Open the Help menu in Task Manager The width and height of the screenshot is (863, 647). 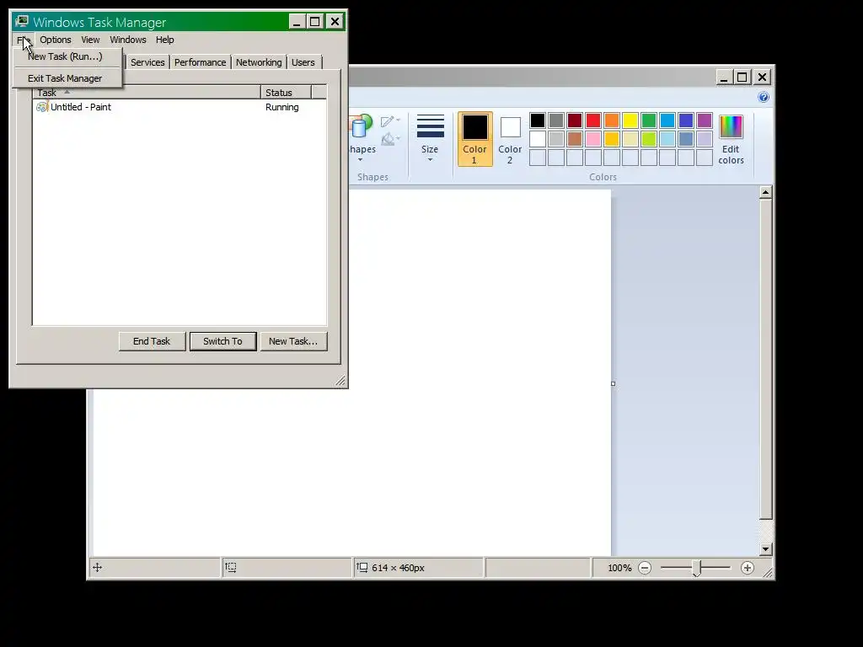pyautogui.click(x=164, y=40)
